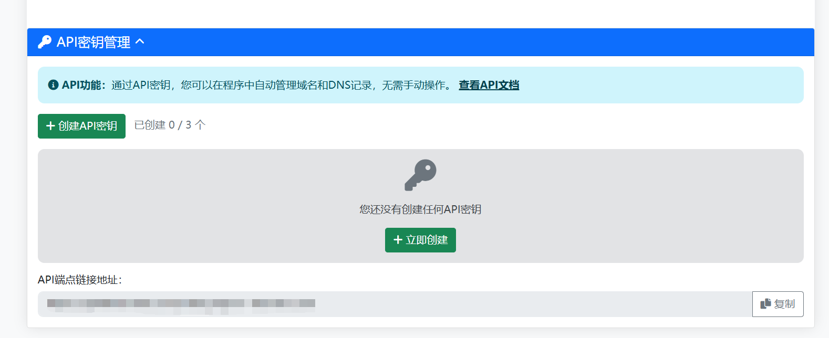Click the large gray key icon
This screenshot has height=338, width=829.
(x=420, y=175)
